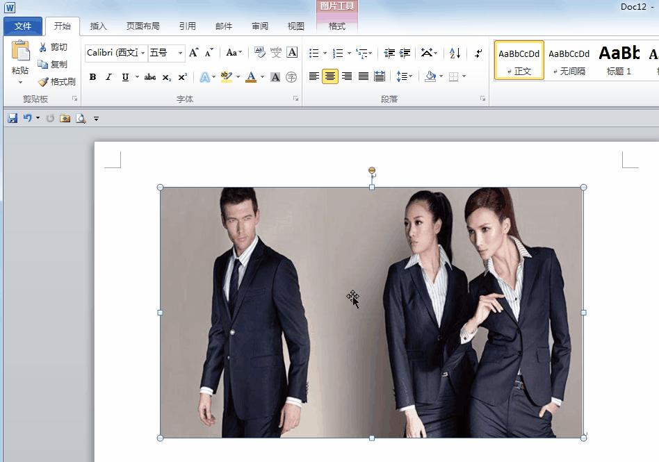This screenshot has width=659, height=462.
Task: Apply character border icon
Action: (292, 53)
